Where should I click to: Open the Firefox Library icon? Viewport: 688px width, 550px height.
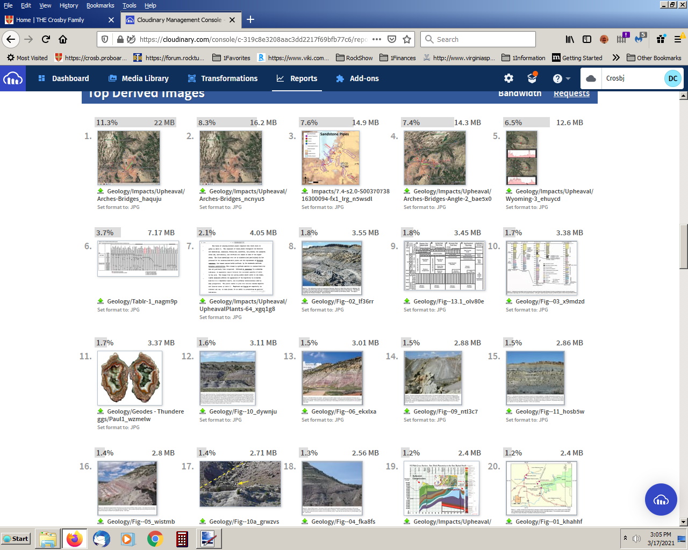570,39
